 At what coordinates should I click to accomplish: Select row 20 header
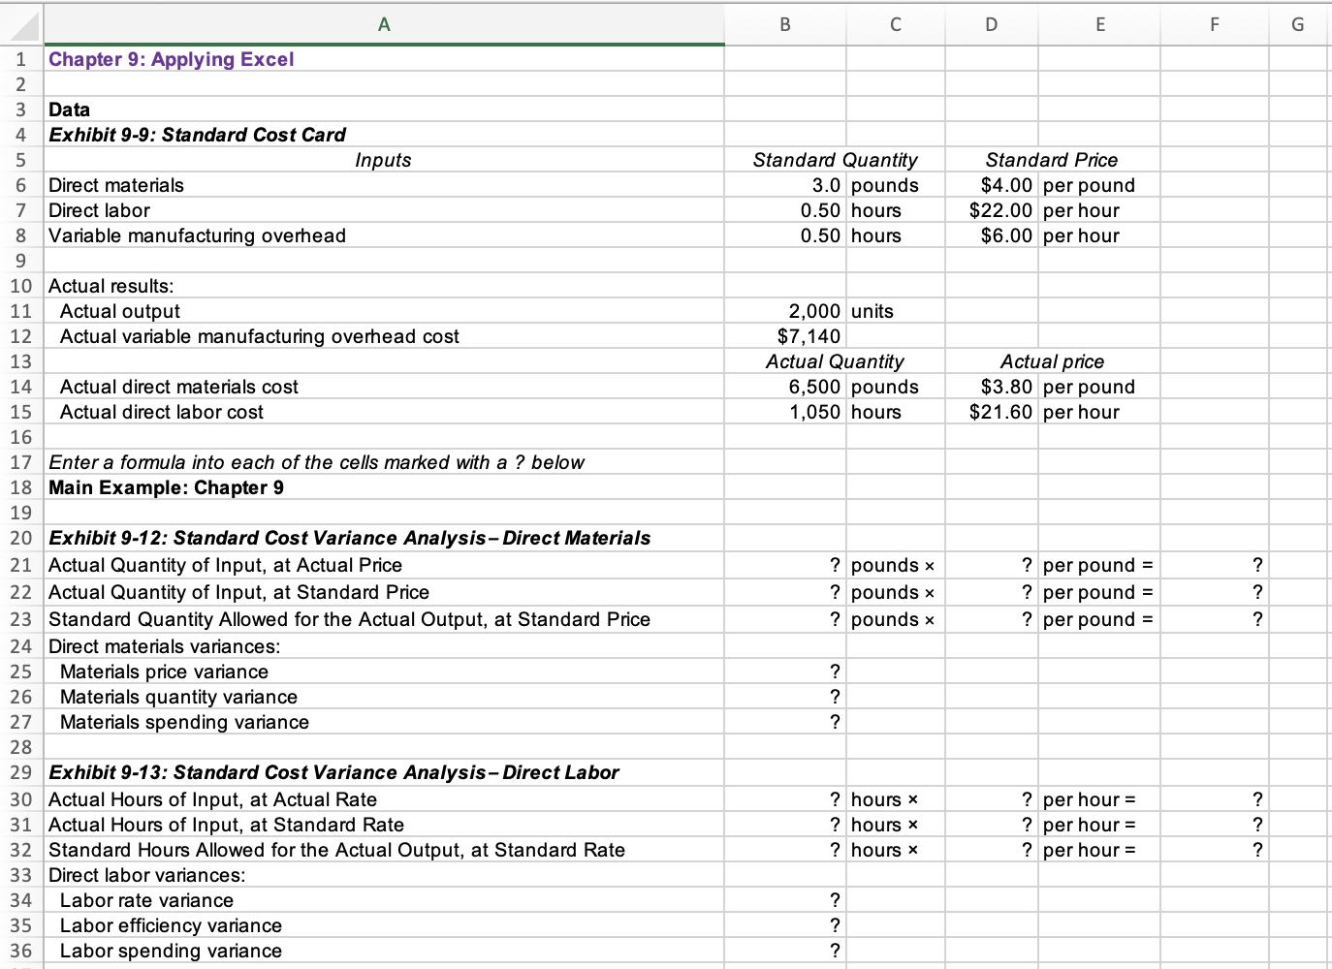point(20,538)
